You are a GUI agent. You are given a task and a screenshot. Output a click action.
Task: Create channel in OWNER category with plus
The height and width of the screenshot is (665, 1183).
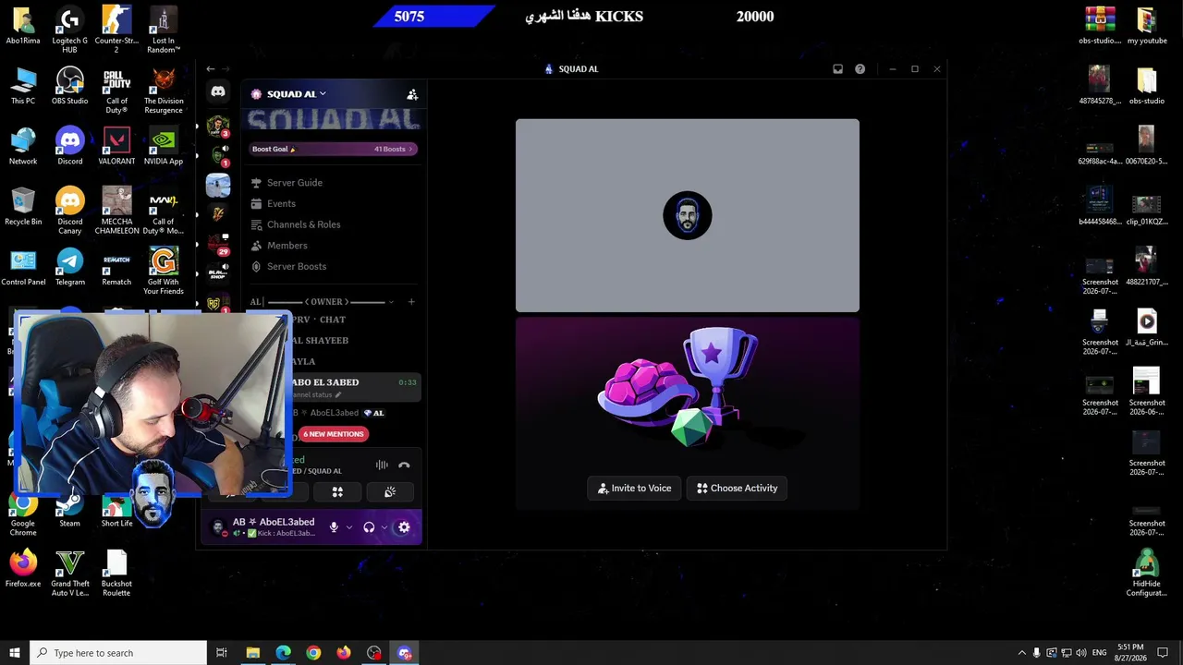coord(411,302)
